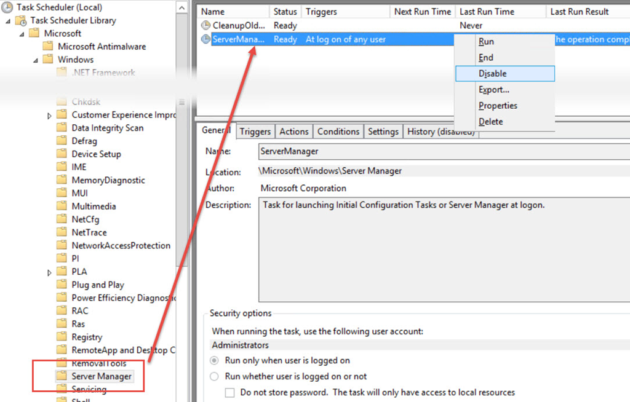Image resolution: width=630 pixels, height=402 pixels.
Task: Click the Task Scheduler Library folder icon
Action: coord(22,20)
